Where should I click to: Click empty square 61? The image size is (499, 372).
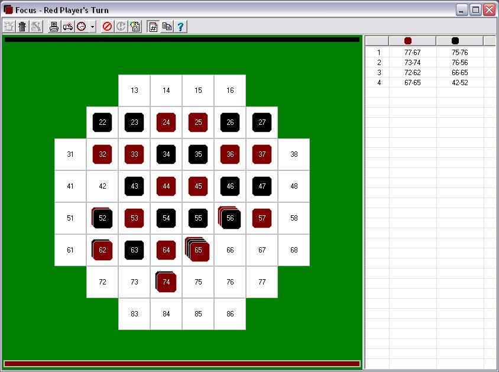click(x=70, y=250)
